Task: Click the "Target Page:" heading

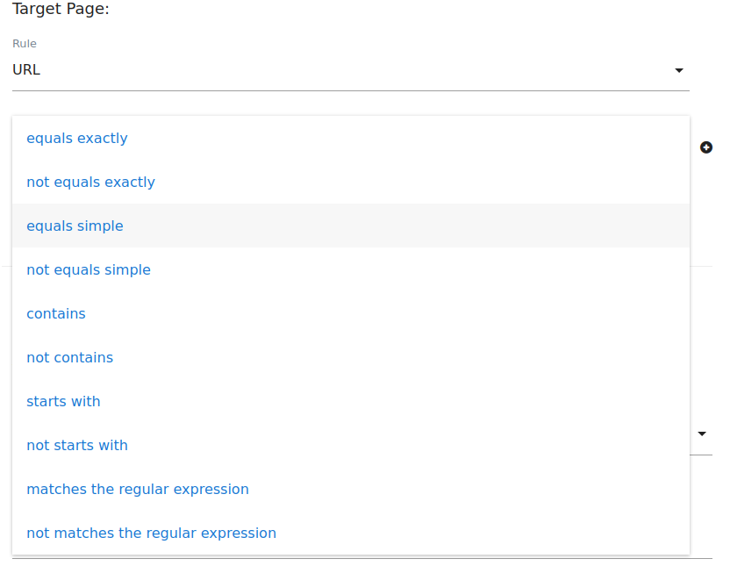Action: click(61, 10)
